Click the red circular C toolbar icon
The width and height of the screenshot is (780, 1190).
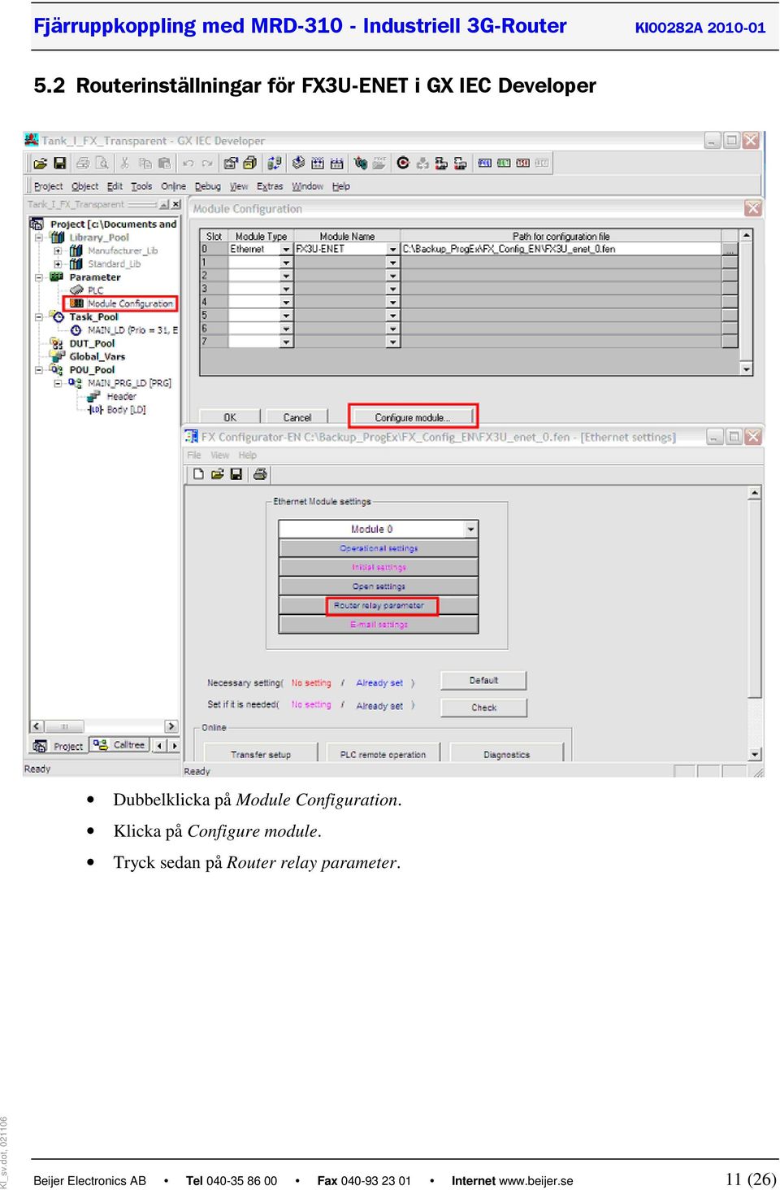(403, 163)
